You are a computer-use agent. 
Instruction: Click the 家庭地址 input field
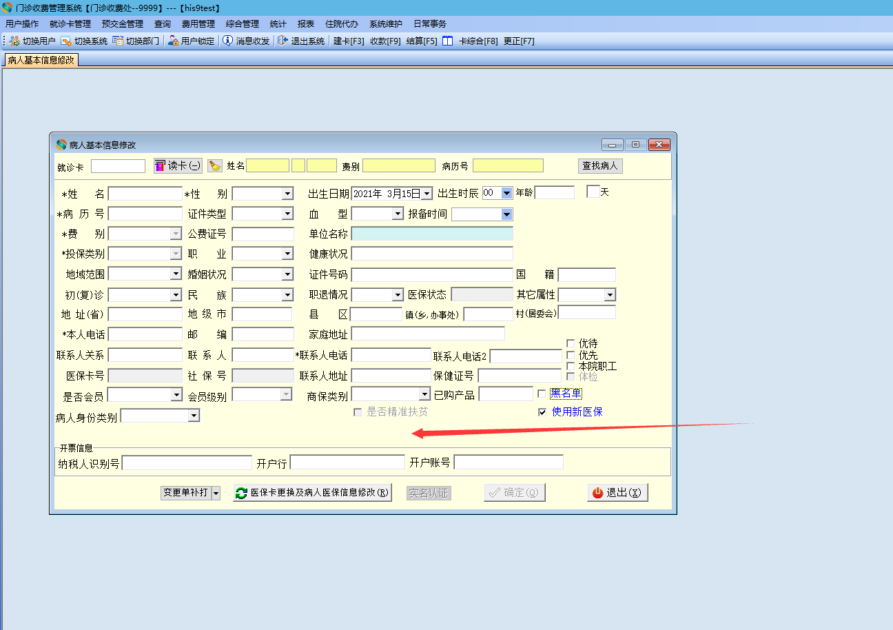click(428, 334)
